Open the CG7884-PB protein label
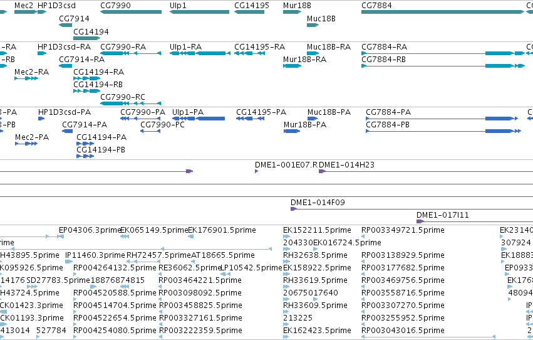Screen dimensions: 533x340 tap(388, 125)
